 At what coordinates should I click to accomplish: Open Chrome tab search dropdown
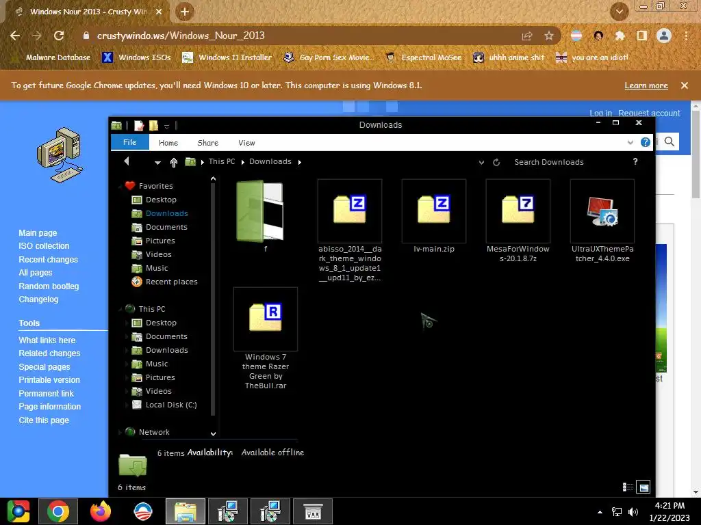click(x=619, y=12)
